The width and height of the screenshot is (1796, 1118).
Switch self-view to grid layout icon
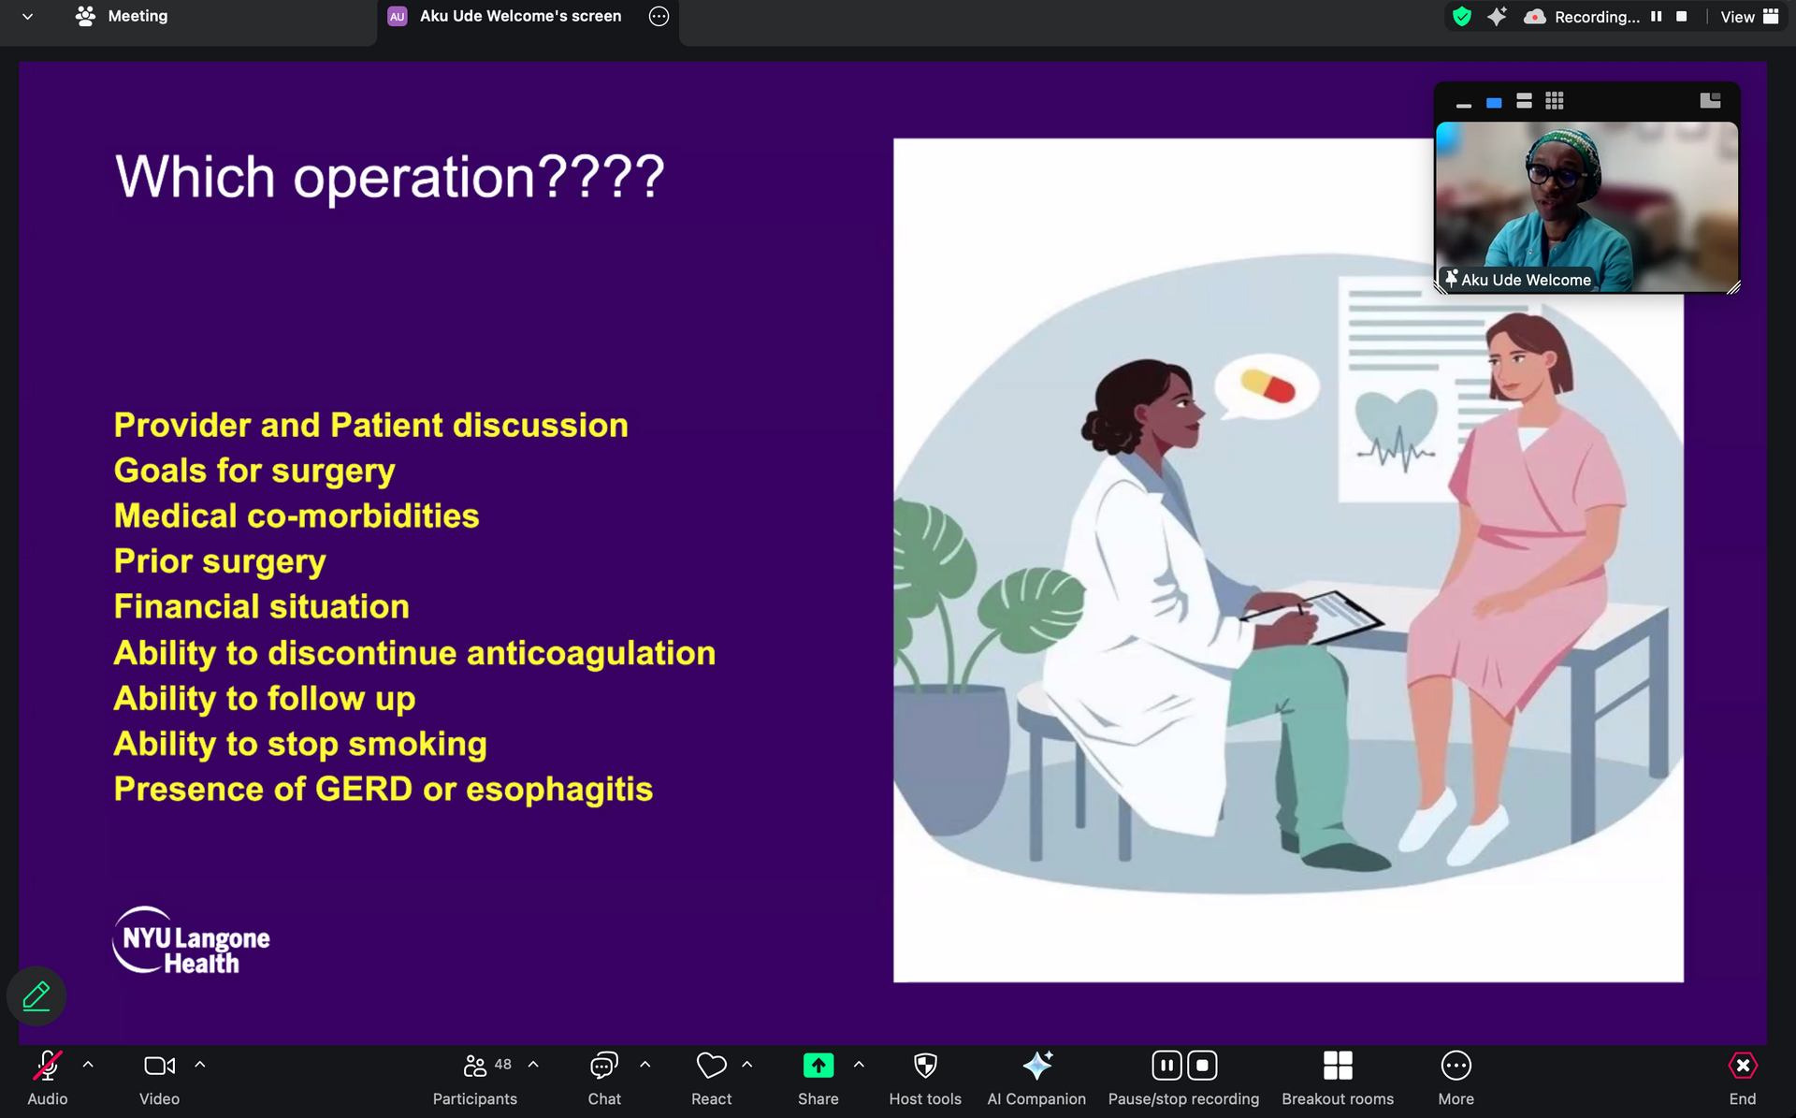tap(1554, 101)
